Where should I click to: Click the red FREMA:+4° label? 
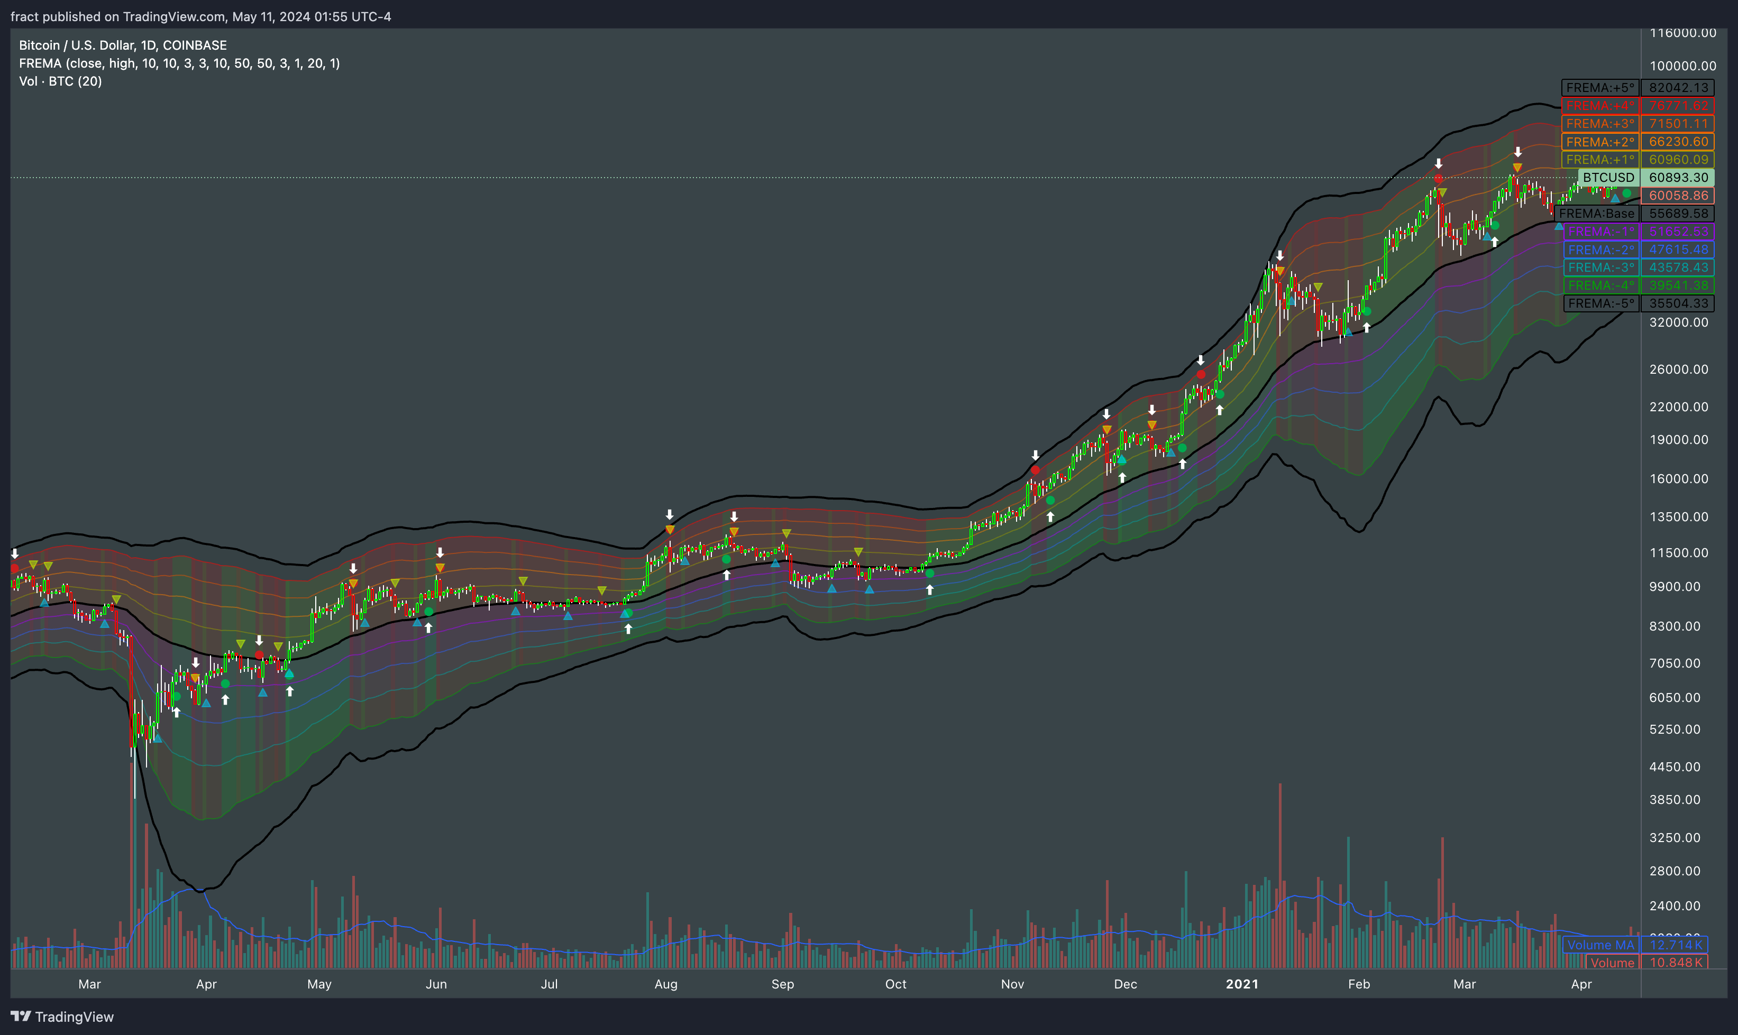(x=1600, y=106)
